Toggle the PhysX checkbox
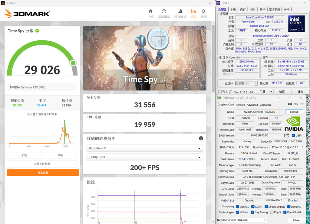310x224 pixels. tap(272, 212)
